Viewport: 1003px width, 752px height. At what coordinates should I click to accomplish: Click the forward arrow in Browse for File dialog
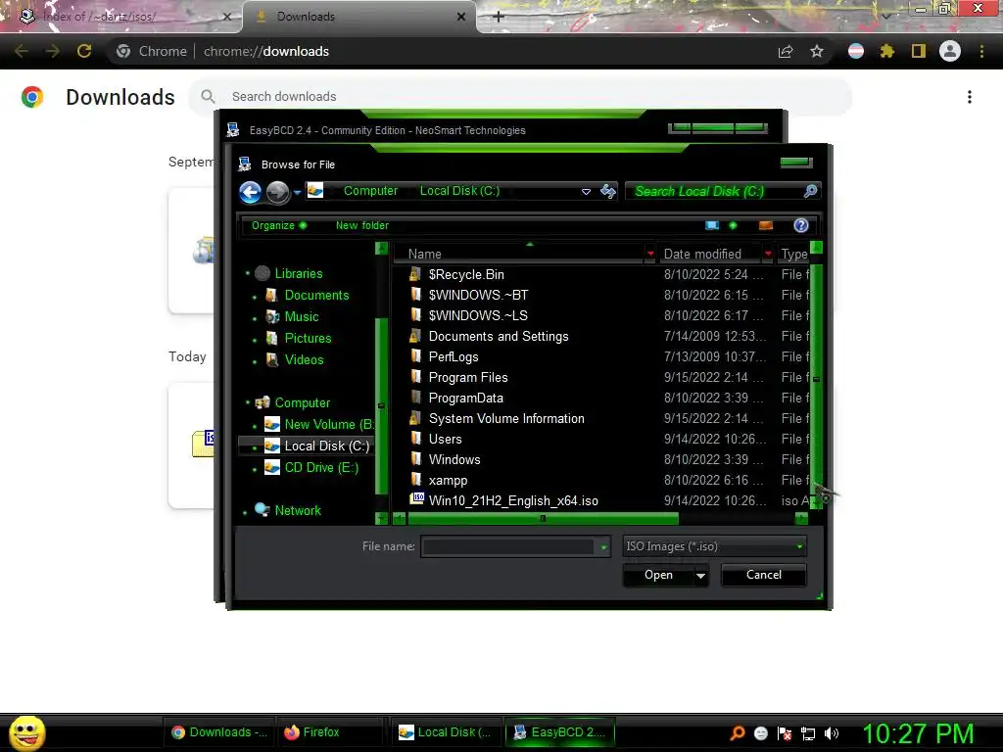(x=277, y=192)
